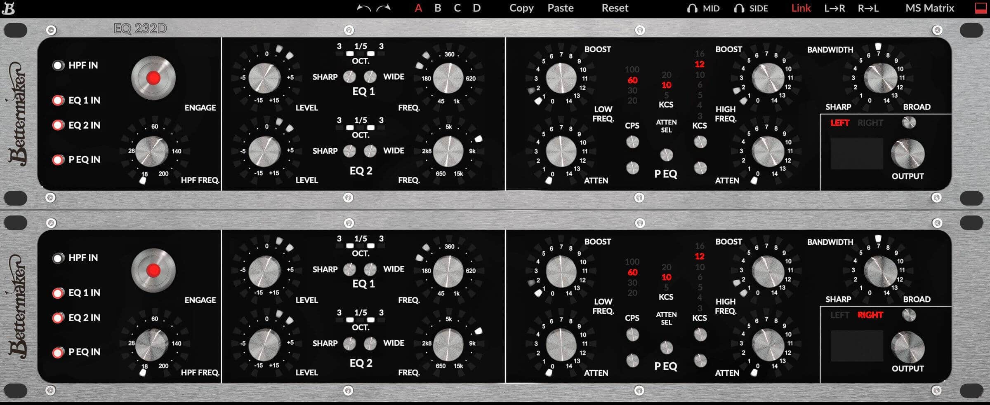The image size is (990, 405).
Task: Click top unit HPF FREQ knob
Action: (151, 152)
